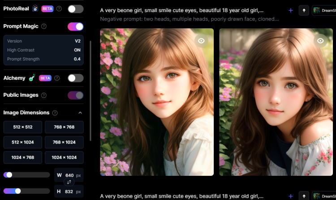Click the PhotoReal help question mark icon

60,9
